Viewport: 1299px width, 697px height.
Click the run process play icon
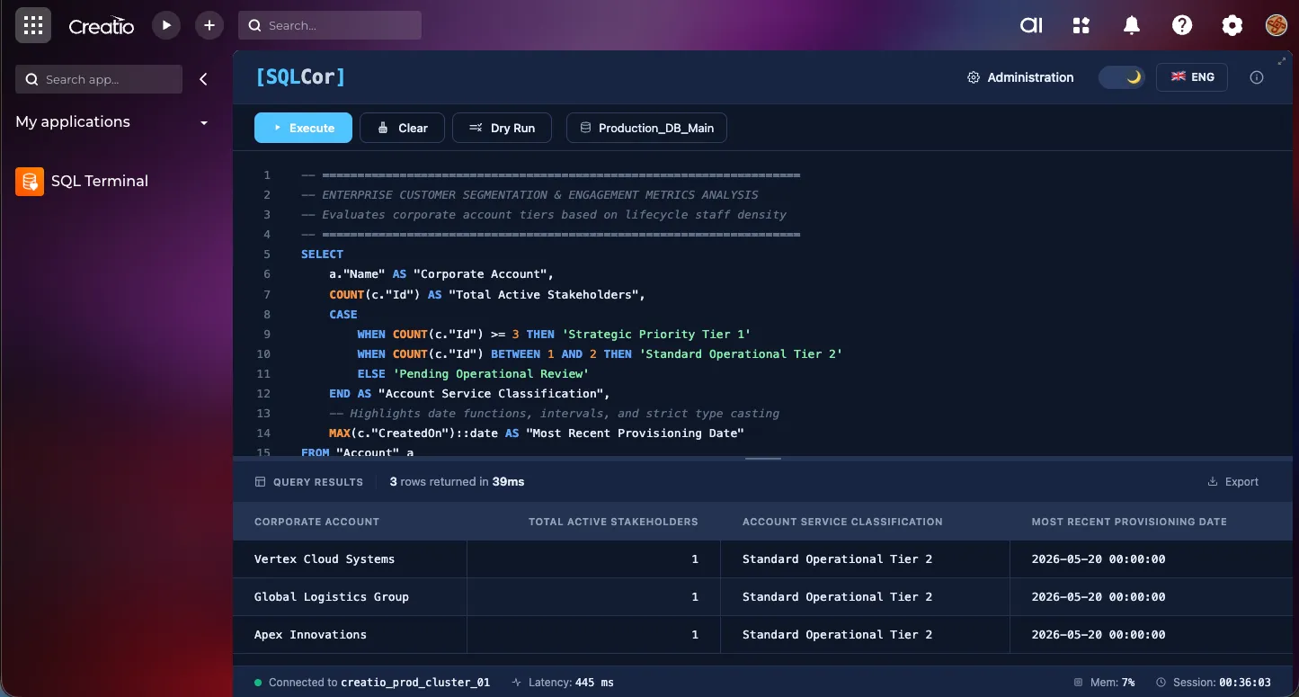coord(165,25)
